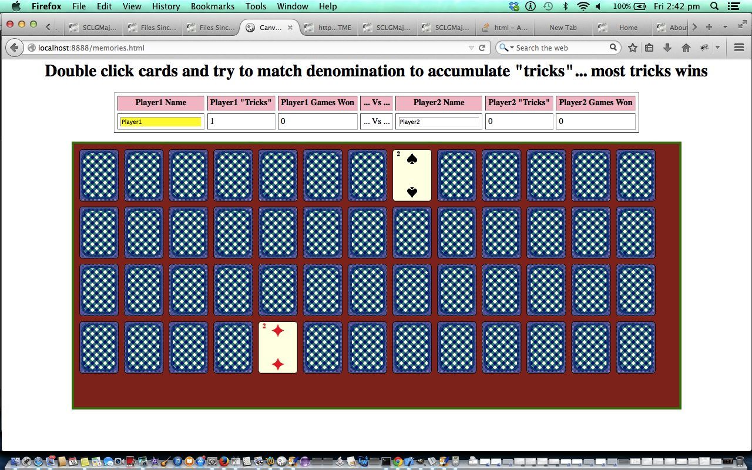Click the browser back arrow button
The width and height of the screenshot is (752, 470).
(14, 48)
